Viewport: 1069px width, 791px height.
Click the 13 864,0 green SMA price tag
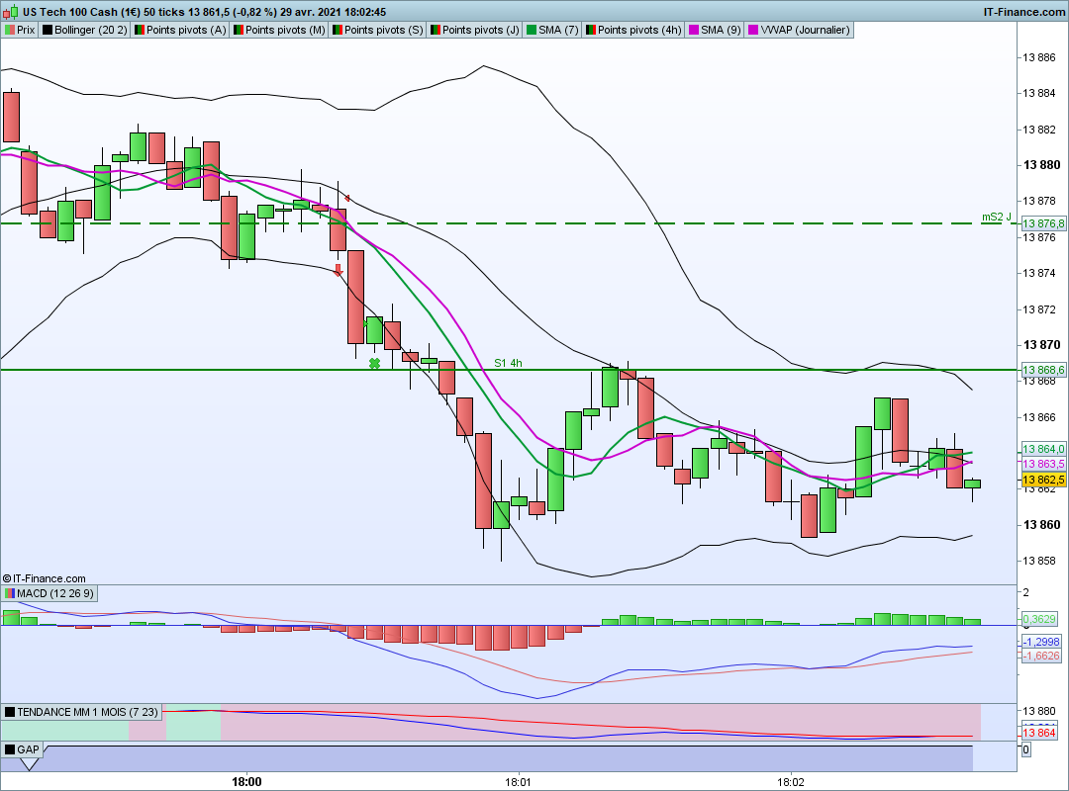1043,449
